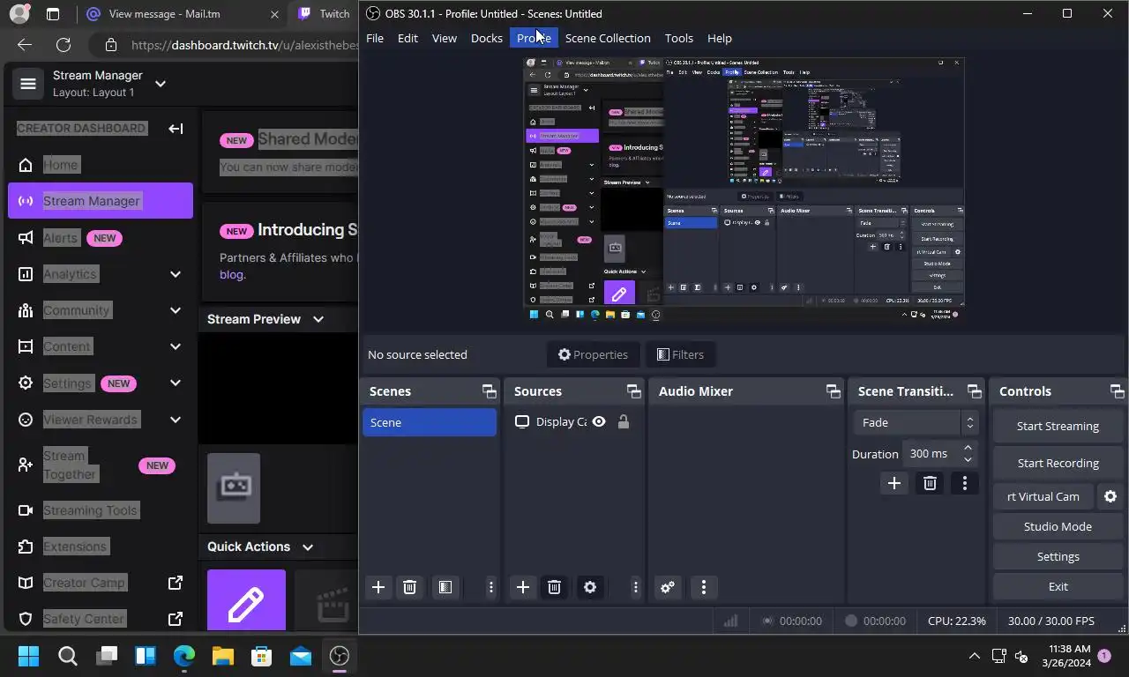Open Scenes panel more options dots
This screenshot has width=1129, height=677.
tap(491, 587)
